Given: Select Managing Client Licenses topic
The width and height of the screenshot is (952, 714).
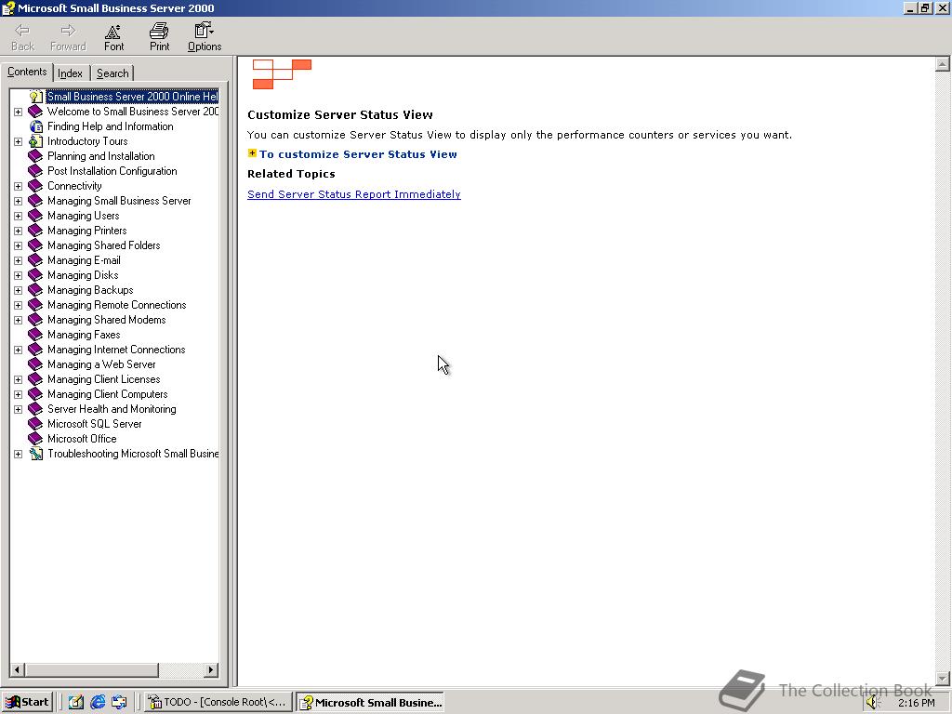Looking at the screenshot, I should coord(104,379).
